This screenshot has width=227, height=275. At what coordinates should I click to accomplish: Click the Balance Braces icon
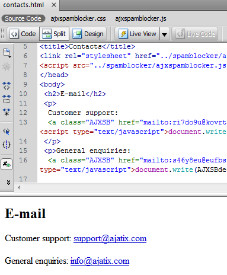[x=7, y=145]
